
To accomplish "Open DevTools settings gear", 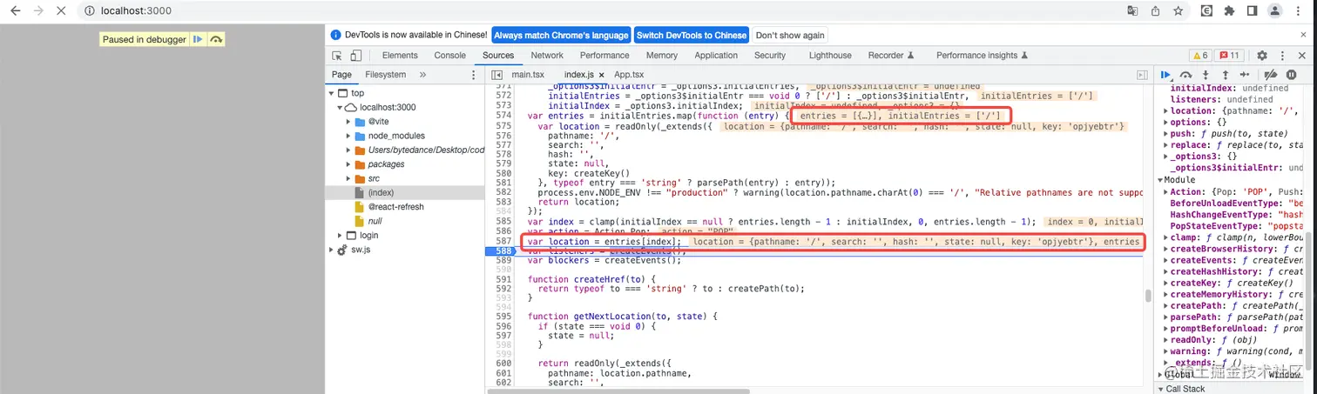I will click(x=1262, y=56).
